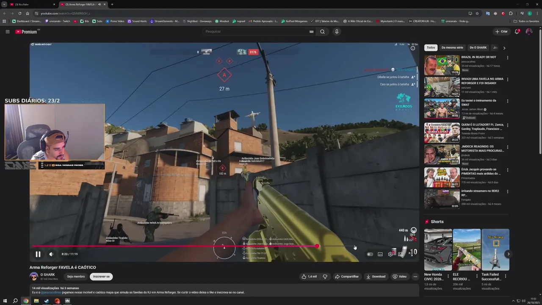Open Windows taskbar search
542x305 pixels.
15,301
